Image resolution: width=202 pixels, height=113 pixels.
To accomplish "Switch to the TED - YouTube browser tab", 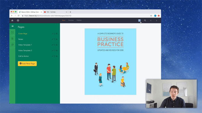I will (x=56, y=12).
